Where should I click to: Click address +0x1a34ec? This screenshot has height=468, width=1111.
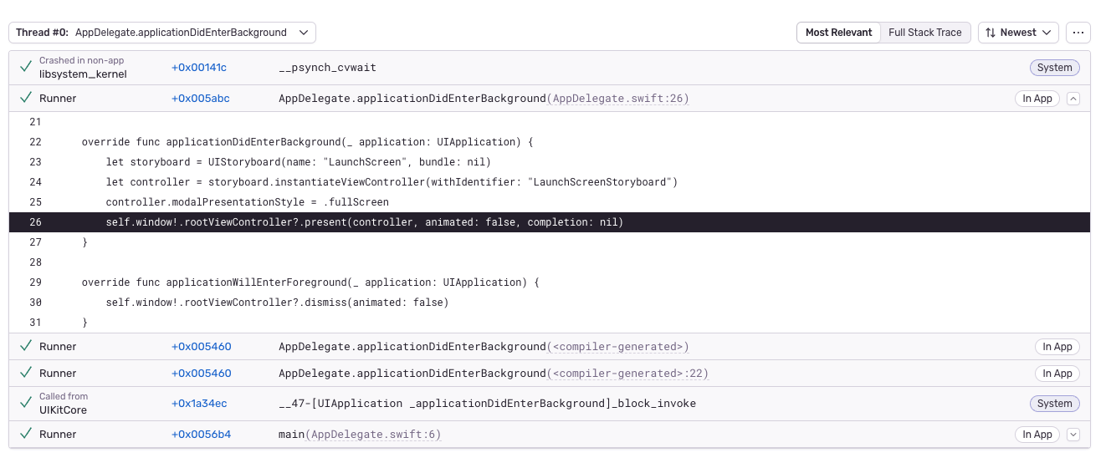pos(199,404)
